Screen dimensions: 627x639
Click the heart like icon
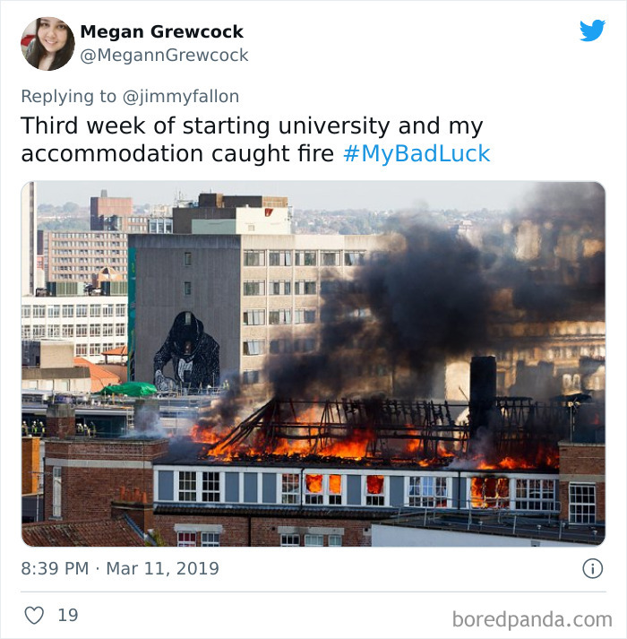click(34, 615)
